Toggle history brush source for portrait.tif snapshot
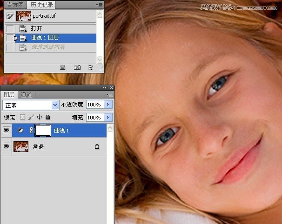Screen dimensions: 282x224 tap(10, 16)
